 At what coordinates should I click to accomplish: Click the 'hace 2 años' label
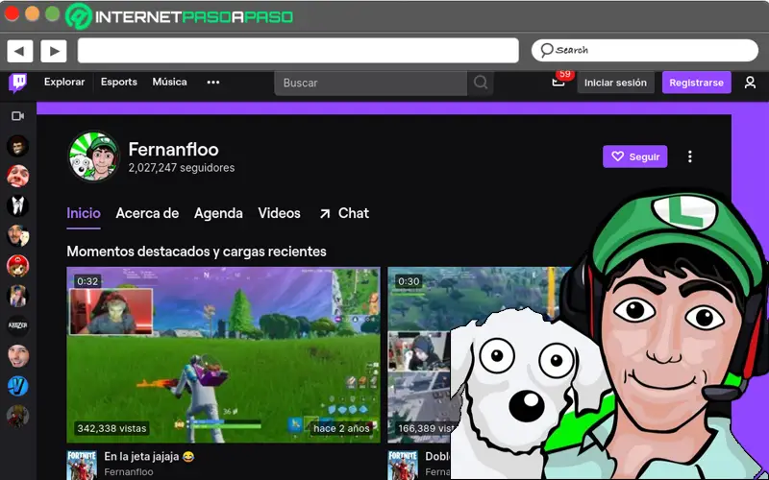tap(341, 428)
